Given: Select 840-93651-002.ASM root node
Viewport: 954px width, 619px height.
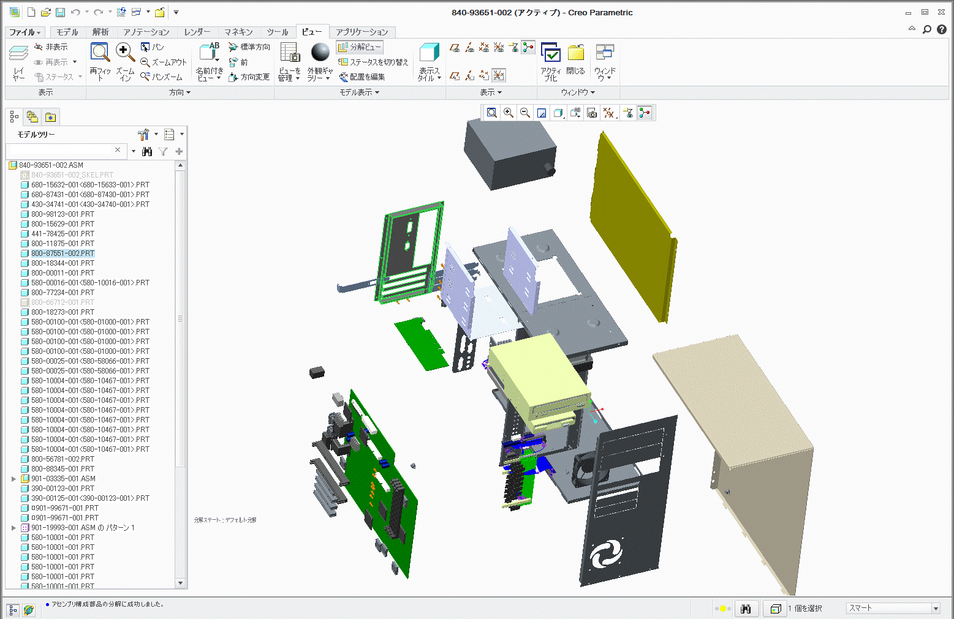Looking at the screenshot, I should [x=51, y=165].
